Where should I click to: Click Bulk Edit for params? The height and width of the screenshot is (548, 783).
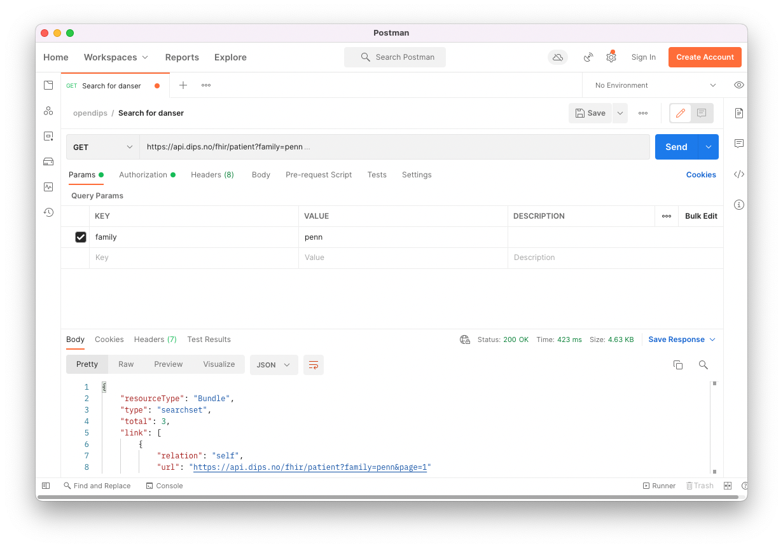(701, 216)
